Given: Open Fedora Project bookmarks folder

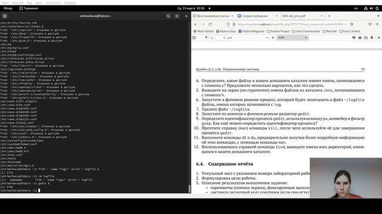Looking at the screenshot, I should [278, 32].
